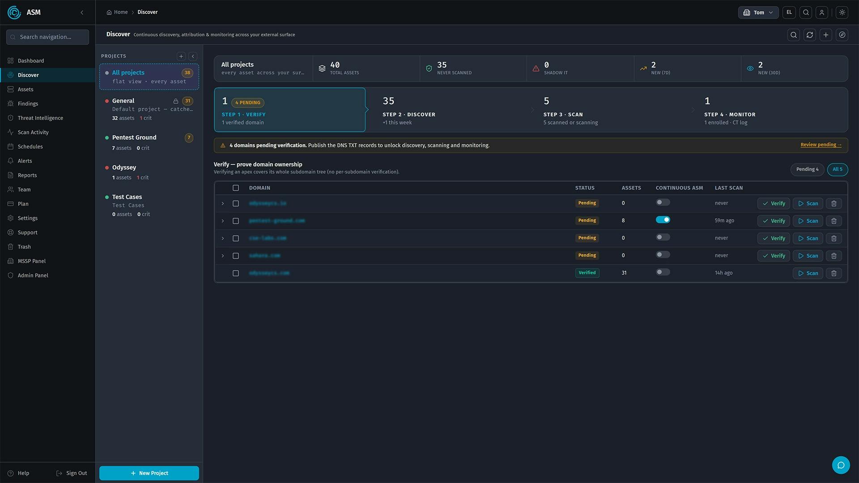Open the chat support bubble
Screen dimensions: 859x483
[841, 465]
